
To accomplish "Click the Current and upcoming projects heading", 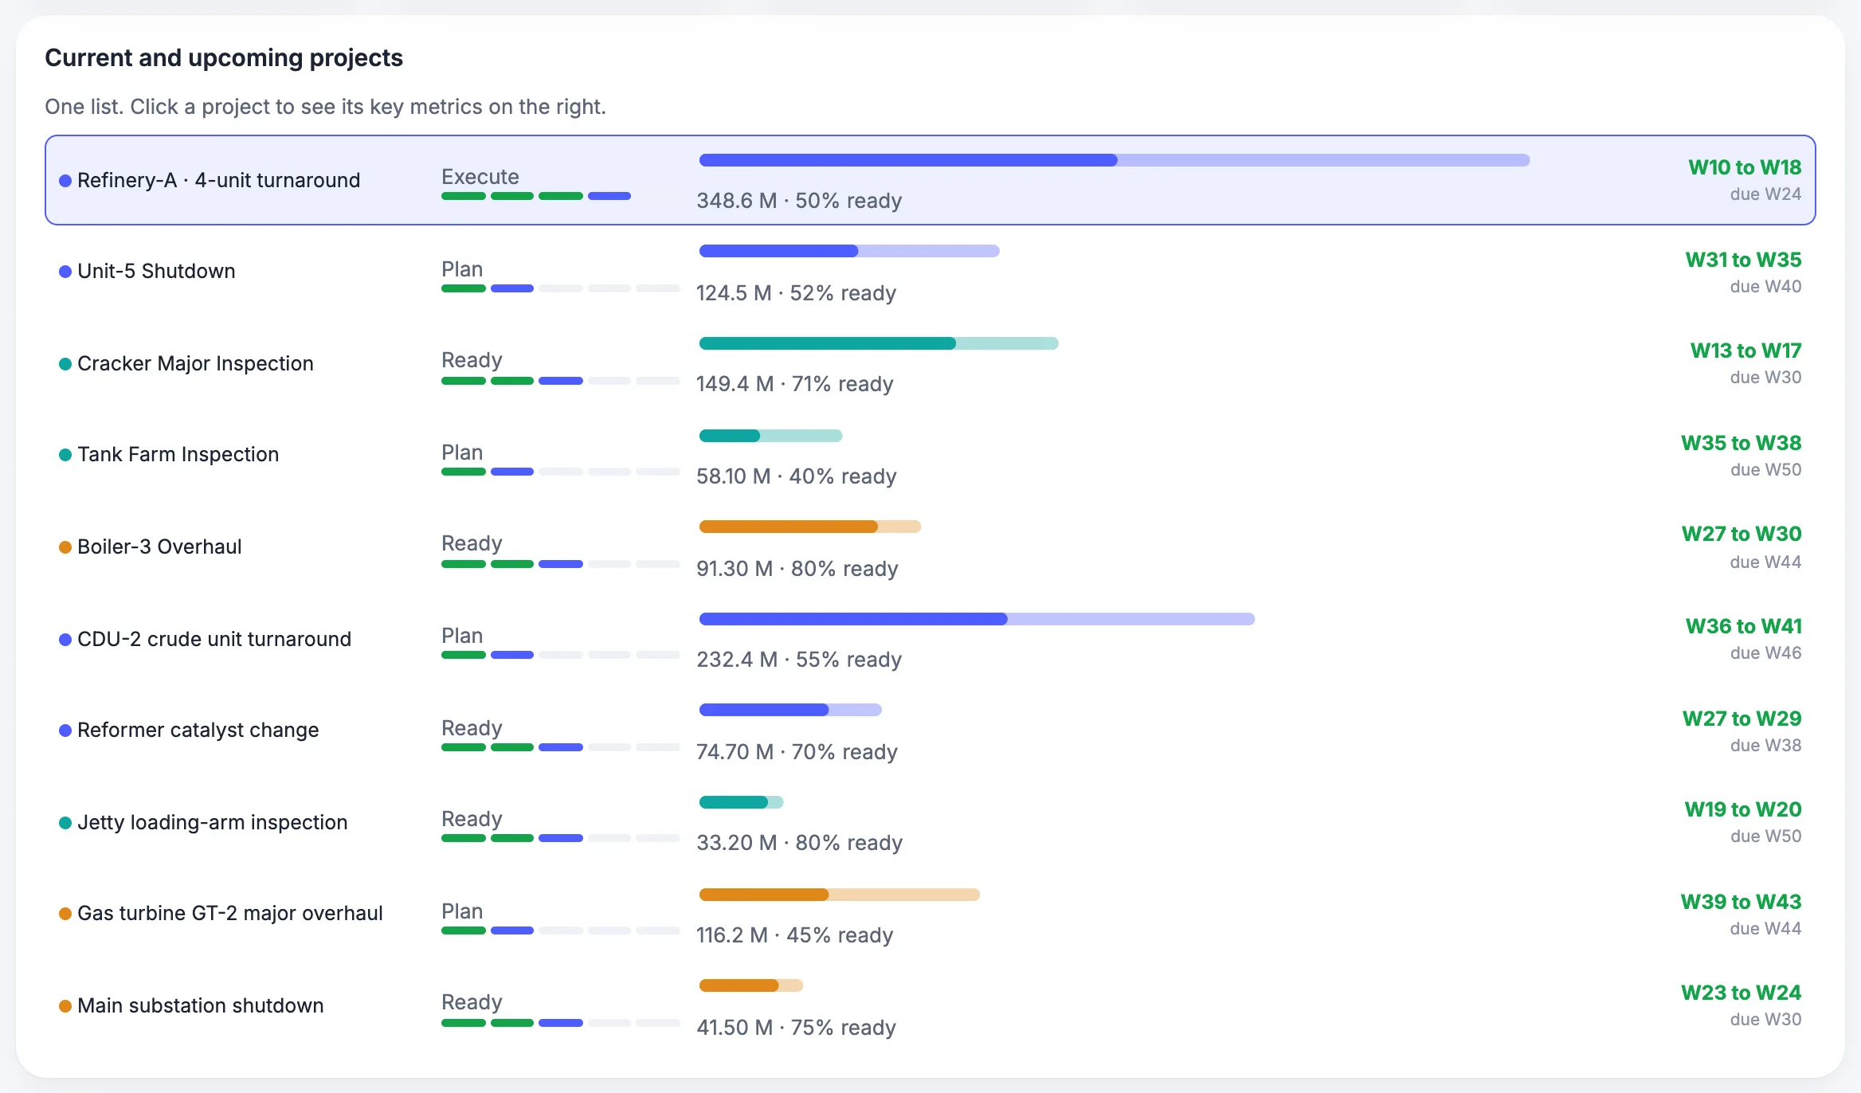I will (x=224, y=58).
